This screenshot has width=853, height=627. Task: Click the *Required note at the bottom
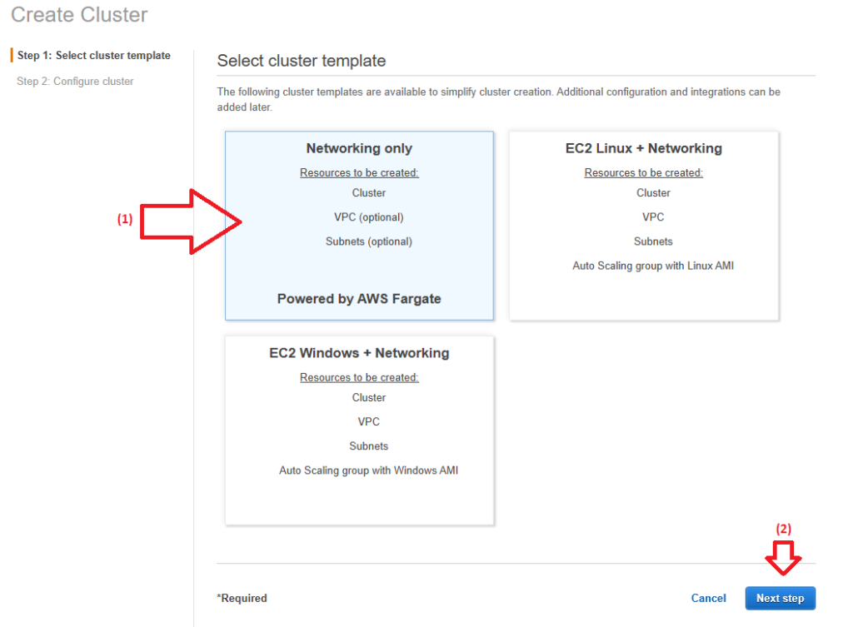242,598
